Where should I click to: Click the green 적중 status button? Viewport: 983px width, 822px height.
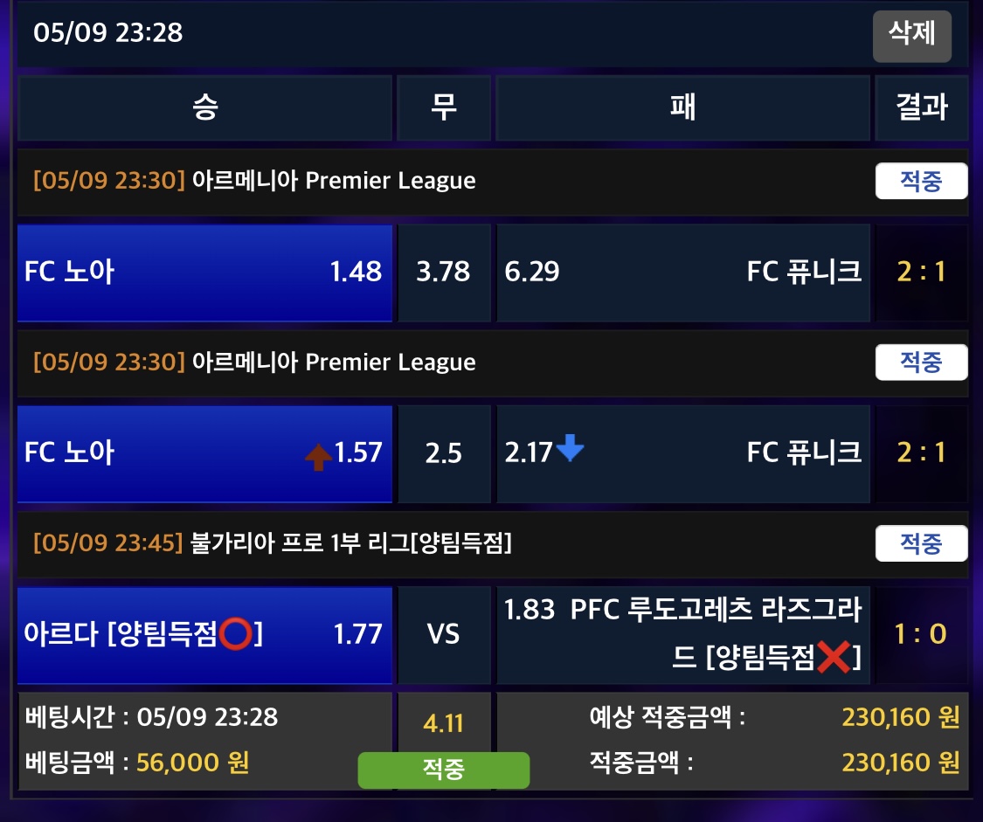443,770
